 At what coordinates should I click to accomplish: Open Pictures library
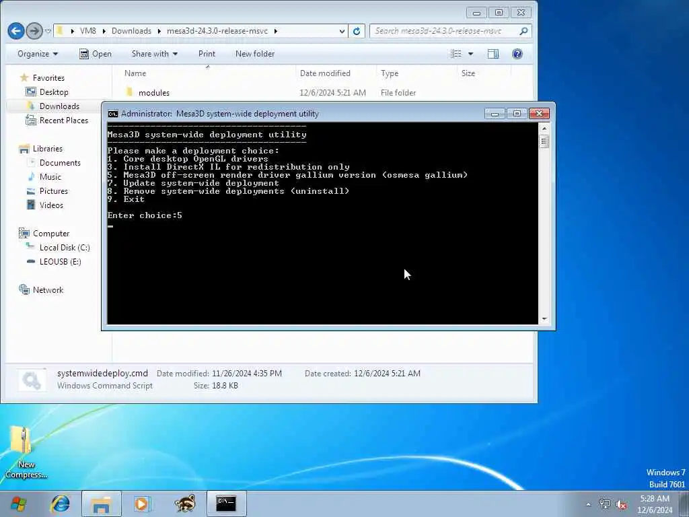tap(54, 191)
